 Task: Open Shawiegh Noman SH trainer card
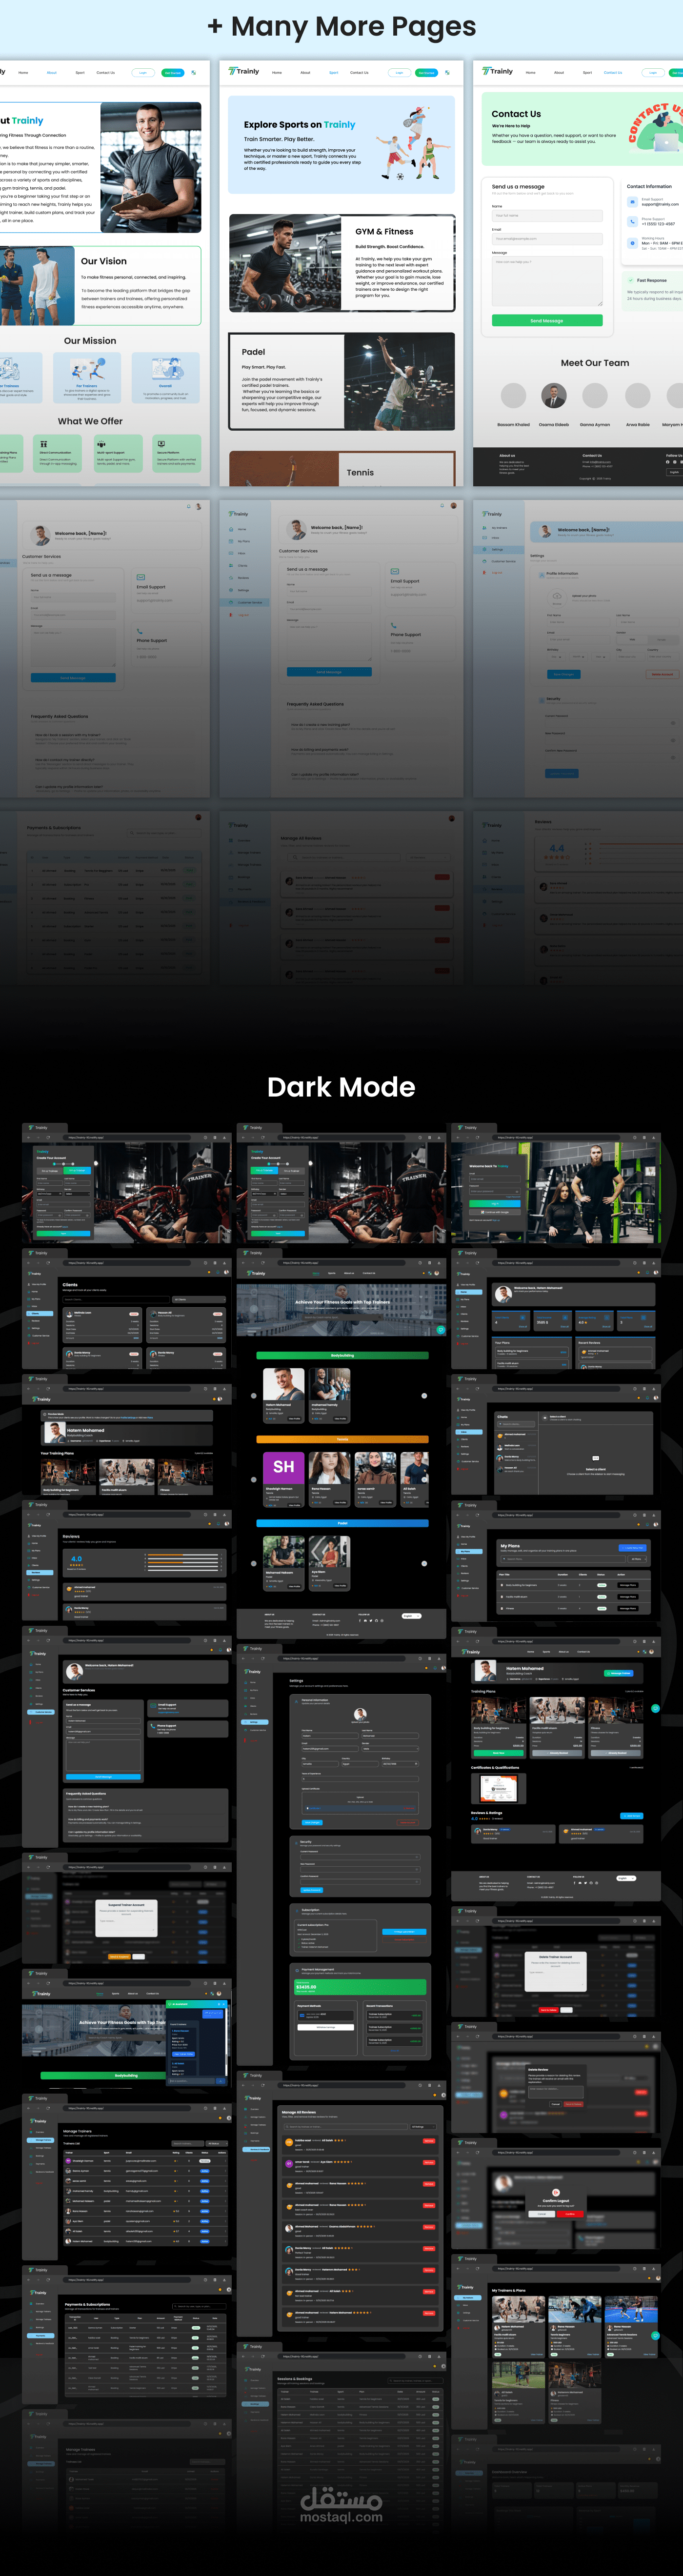click(x=283, y=1479)
